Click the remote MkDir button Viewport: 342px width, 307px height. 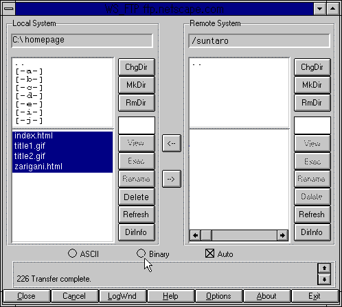[312, 85]
